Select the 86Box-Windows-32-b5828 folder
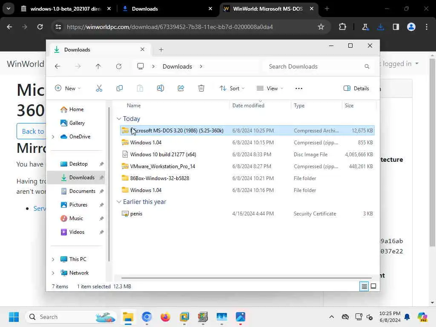 click(x=247, y=178)
